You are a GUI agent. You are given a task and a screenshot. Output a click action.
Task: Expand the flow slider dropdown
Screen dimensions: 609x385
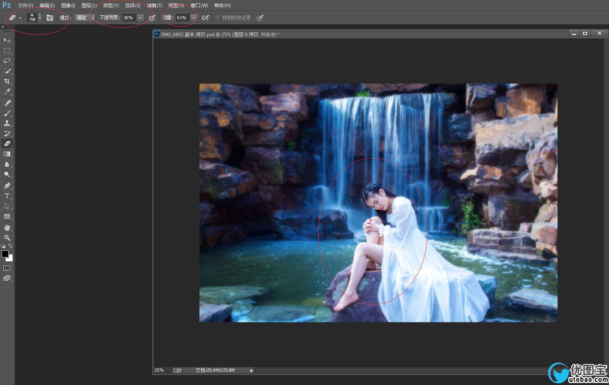[194, 18]
